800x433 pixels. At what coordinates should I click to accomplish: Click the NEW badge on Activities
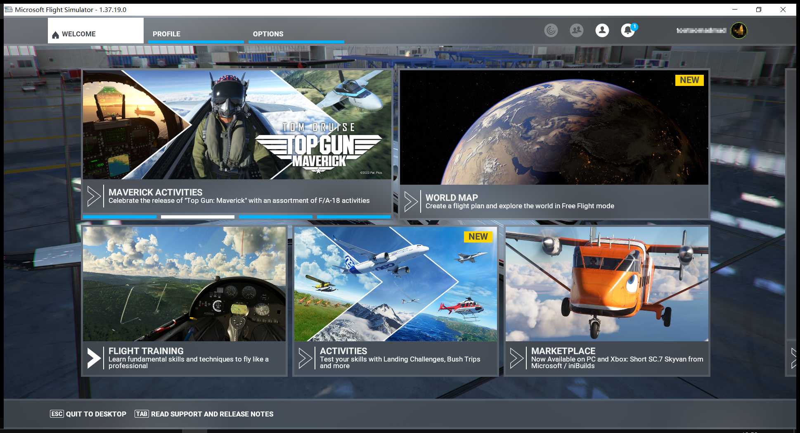[478, 237]
